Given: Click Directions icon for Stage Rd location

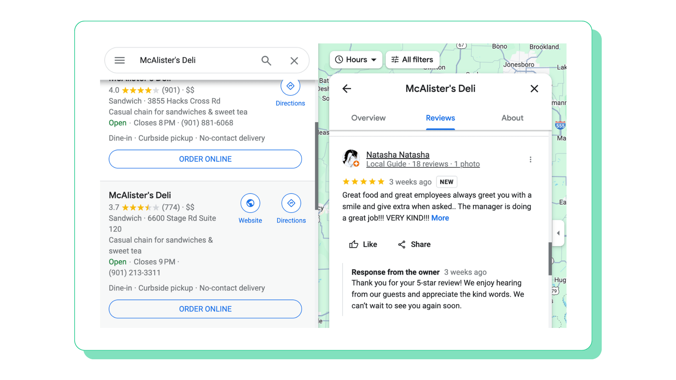Looking at the screenshot, I should click(291, 203).
